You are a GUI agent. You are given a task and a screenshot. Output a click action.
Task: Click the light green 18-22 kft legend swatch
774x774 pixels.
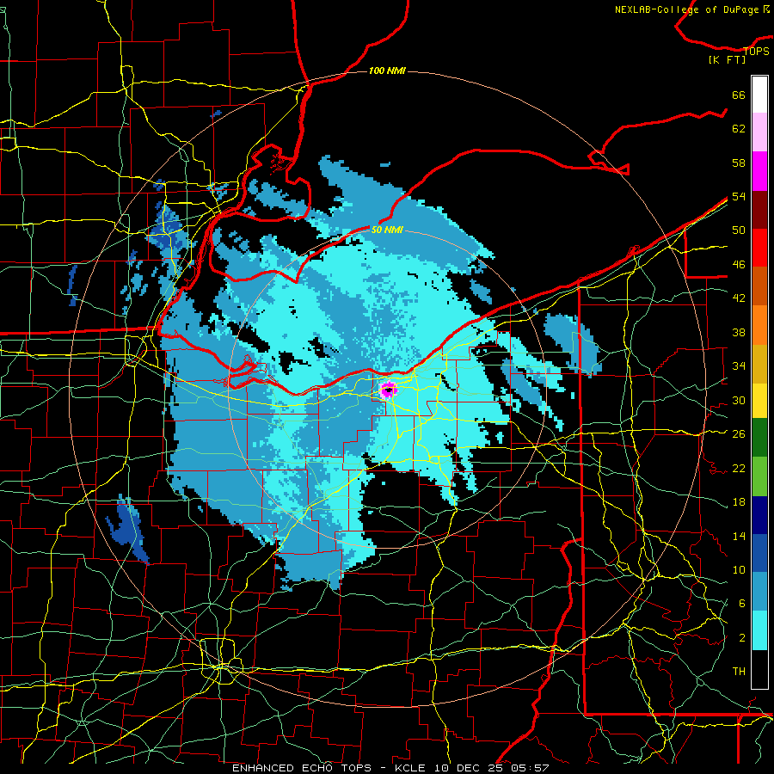[759, 476]
